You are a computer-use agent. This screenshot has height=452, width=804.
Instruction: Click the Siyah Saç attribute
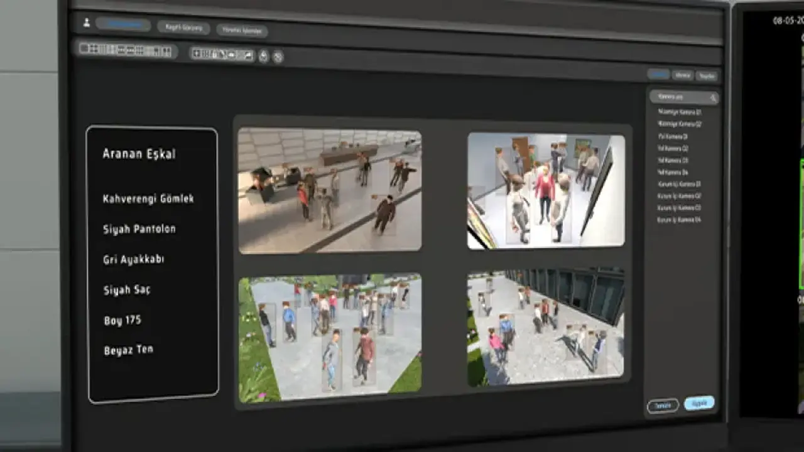pyautogui.click(x=126, y=290)
